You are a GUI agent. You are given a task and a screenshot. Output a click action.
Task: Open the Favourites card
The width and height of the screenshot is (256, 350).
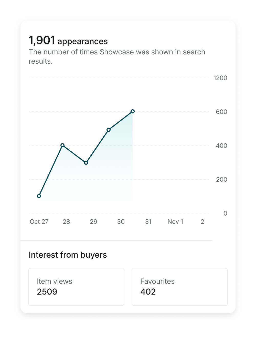click(180, 287)
